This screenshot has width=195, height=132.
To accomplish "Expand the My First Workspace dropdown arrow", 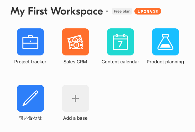I will pyautogui.click(x=107, y=12).
